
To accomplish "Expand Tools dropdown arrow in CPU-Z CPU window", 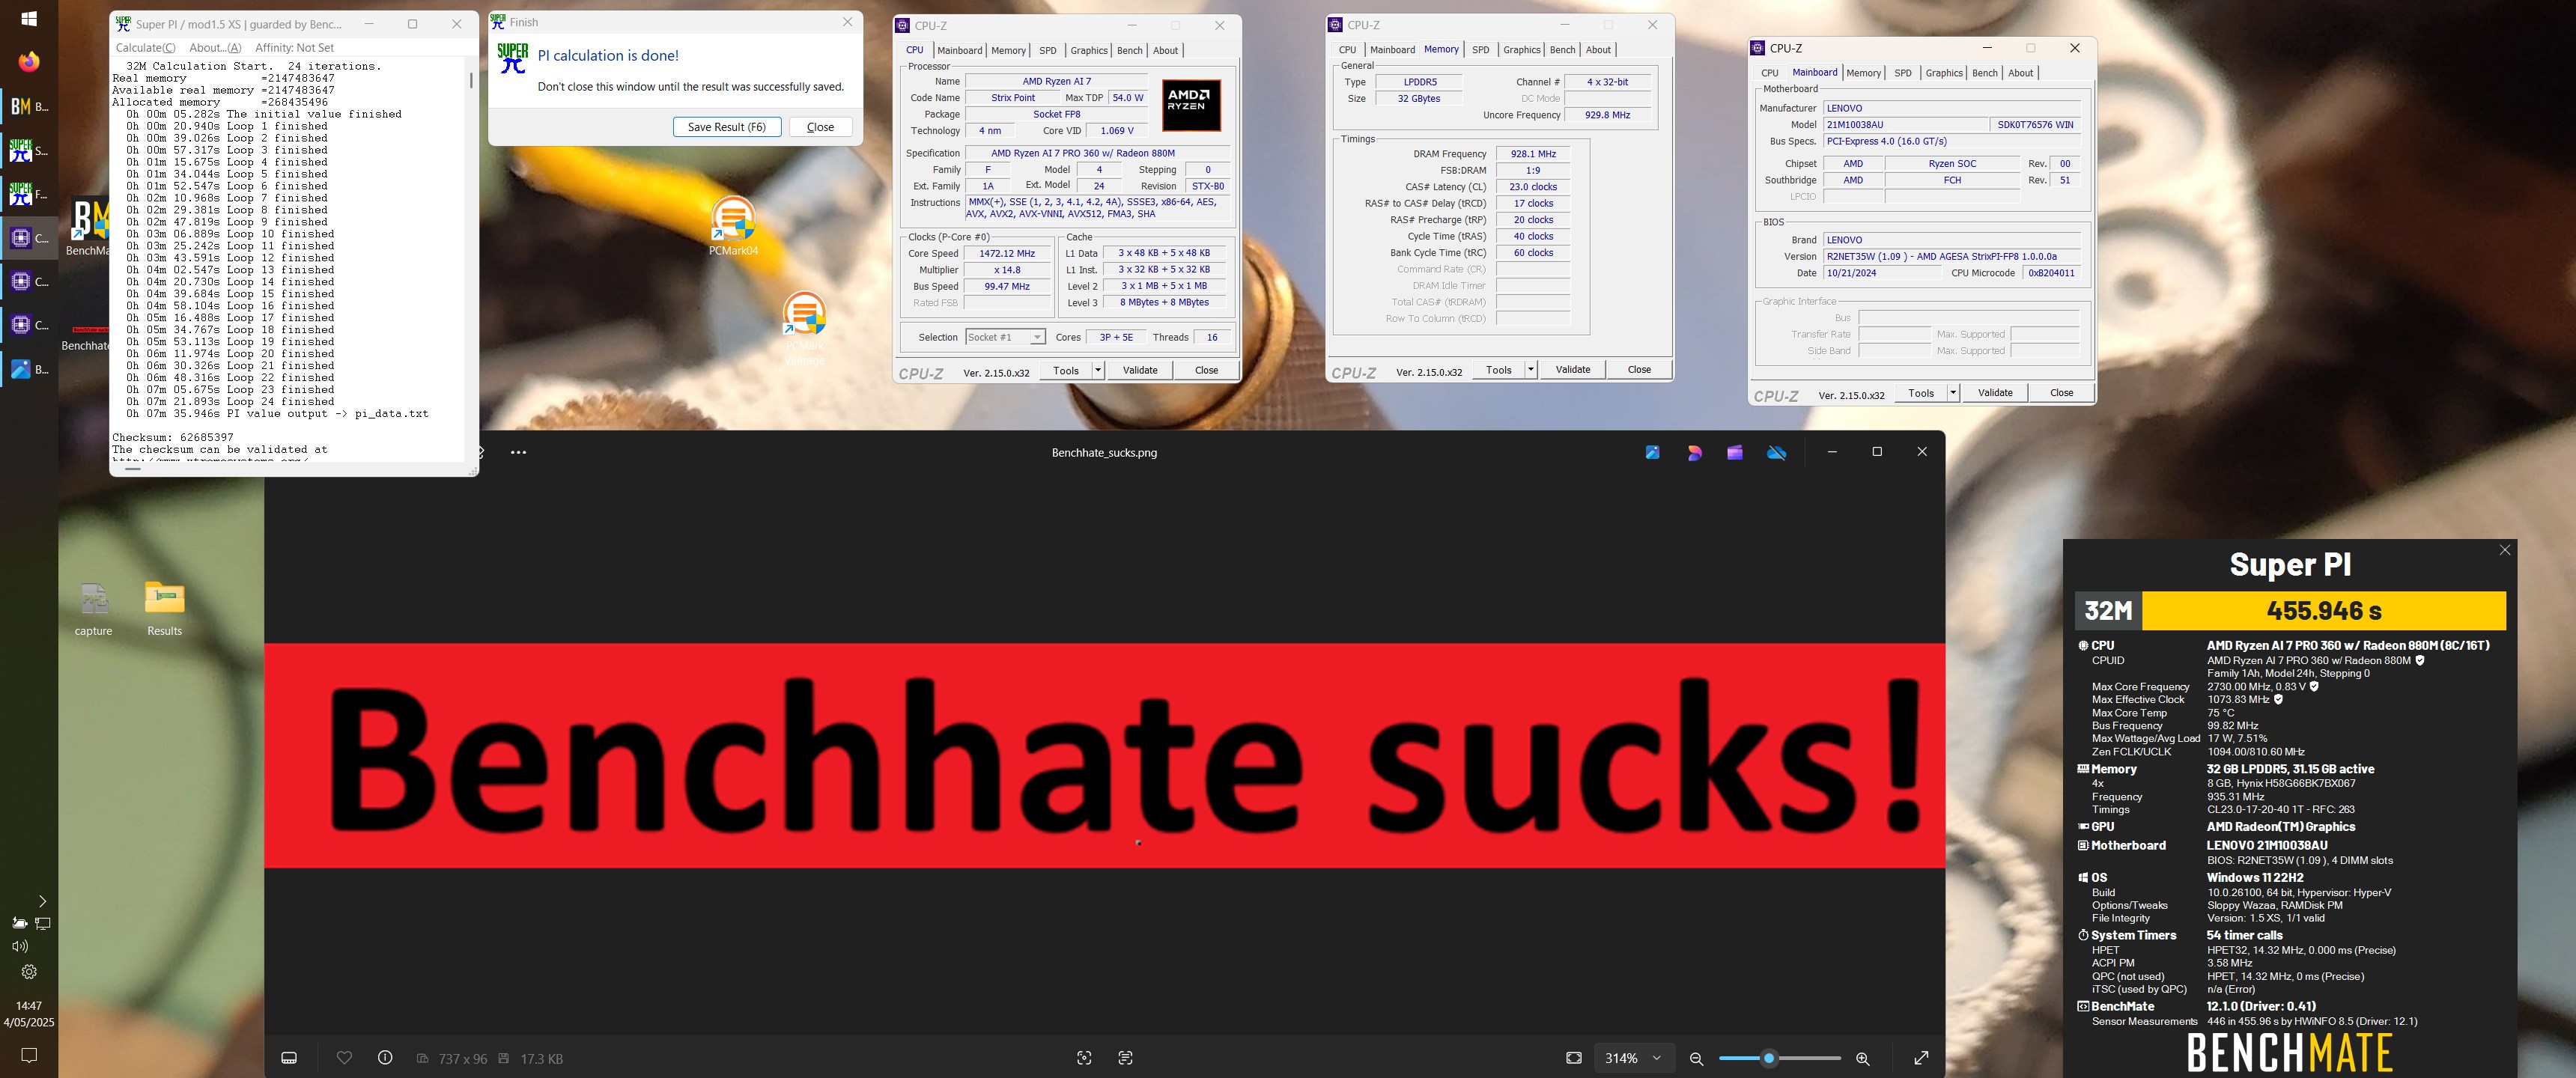I will 1097,370.
